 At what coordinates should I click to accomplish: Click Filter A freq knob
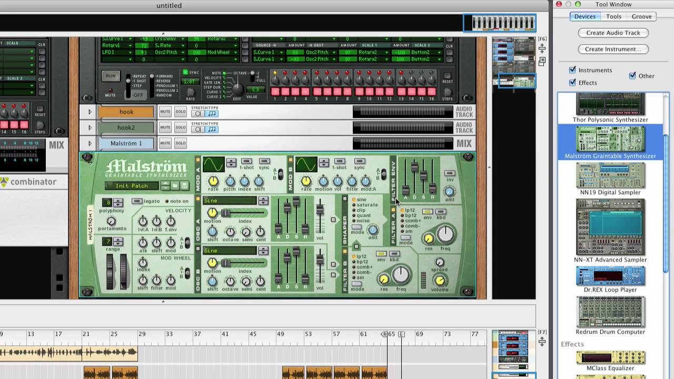(445, 235)
